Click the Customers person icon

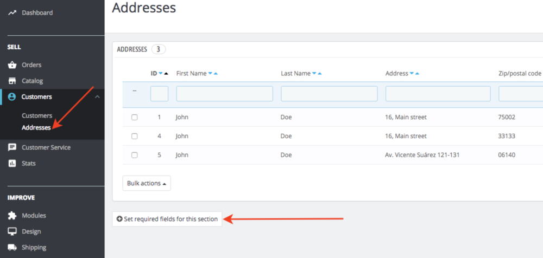click(12, 97)
